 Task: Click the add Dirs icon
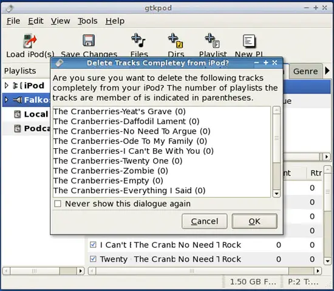pos(176,41)
